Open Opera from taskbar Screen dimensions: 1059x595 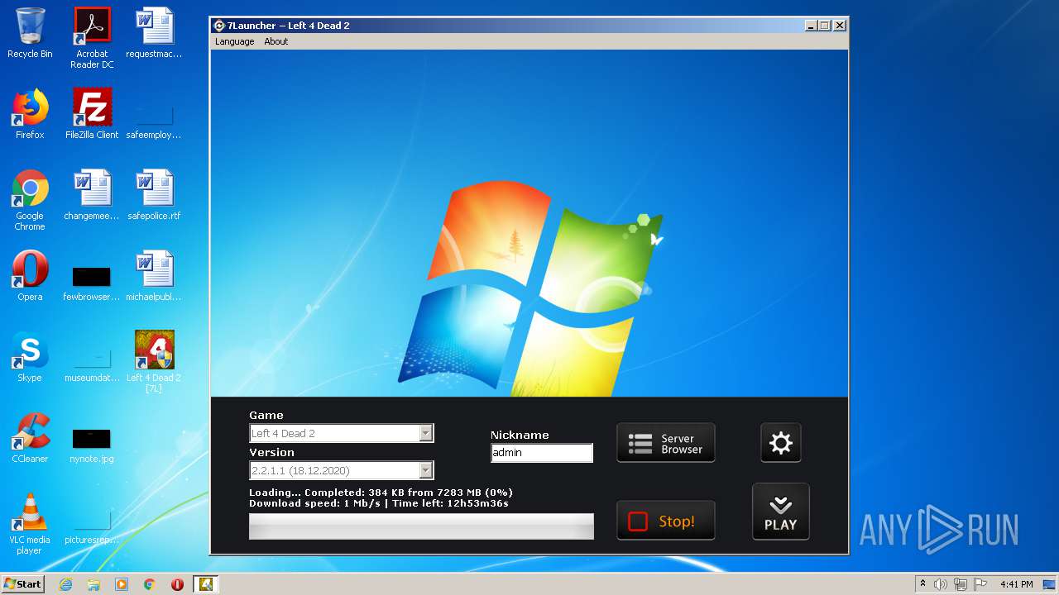(x=177, y=584)
